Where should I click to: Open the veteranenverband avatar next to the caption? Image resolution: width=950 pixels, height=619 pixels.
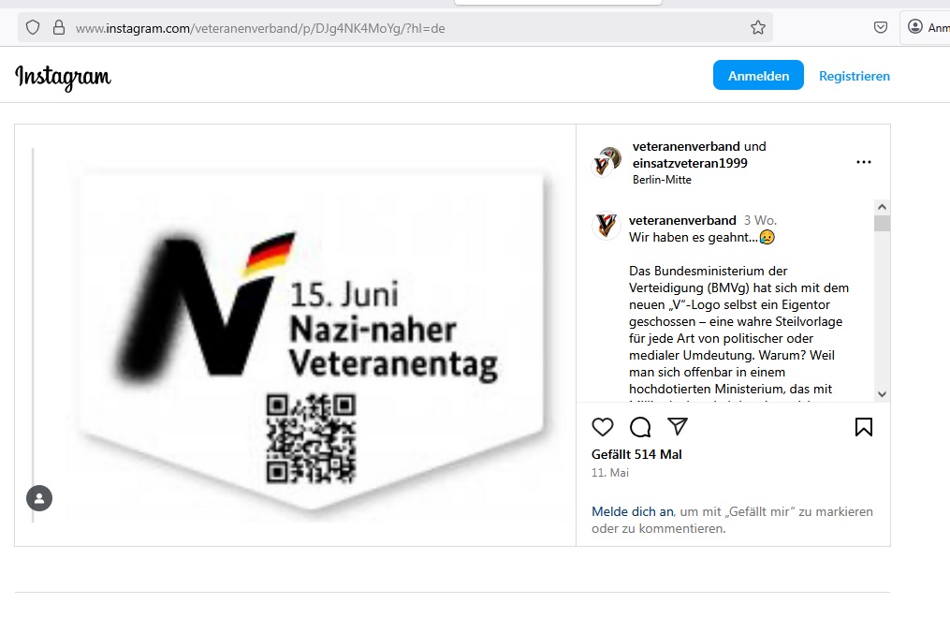tap(606, 226)
